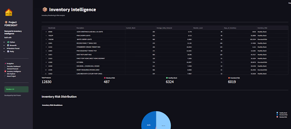Viewport: 291px width, 129px height.
Task: Click the green circle icon beside Healthy Stock metric
Action: (x=167, y=78)
